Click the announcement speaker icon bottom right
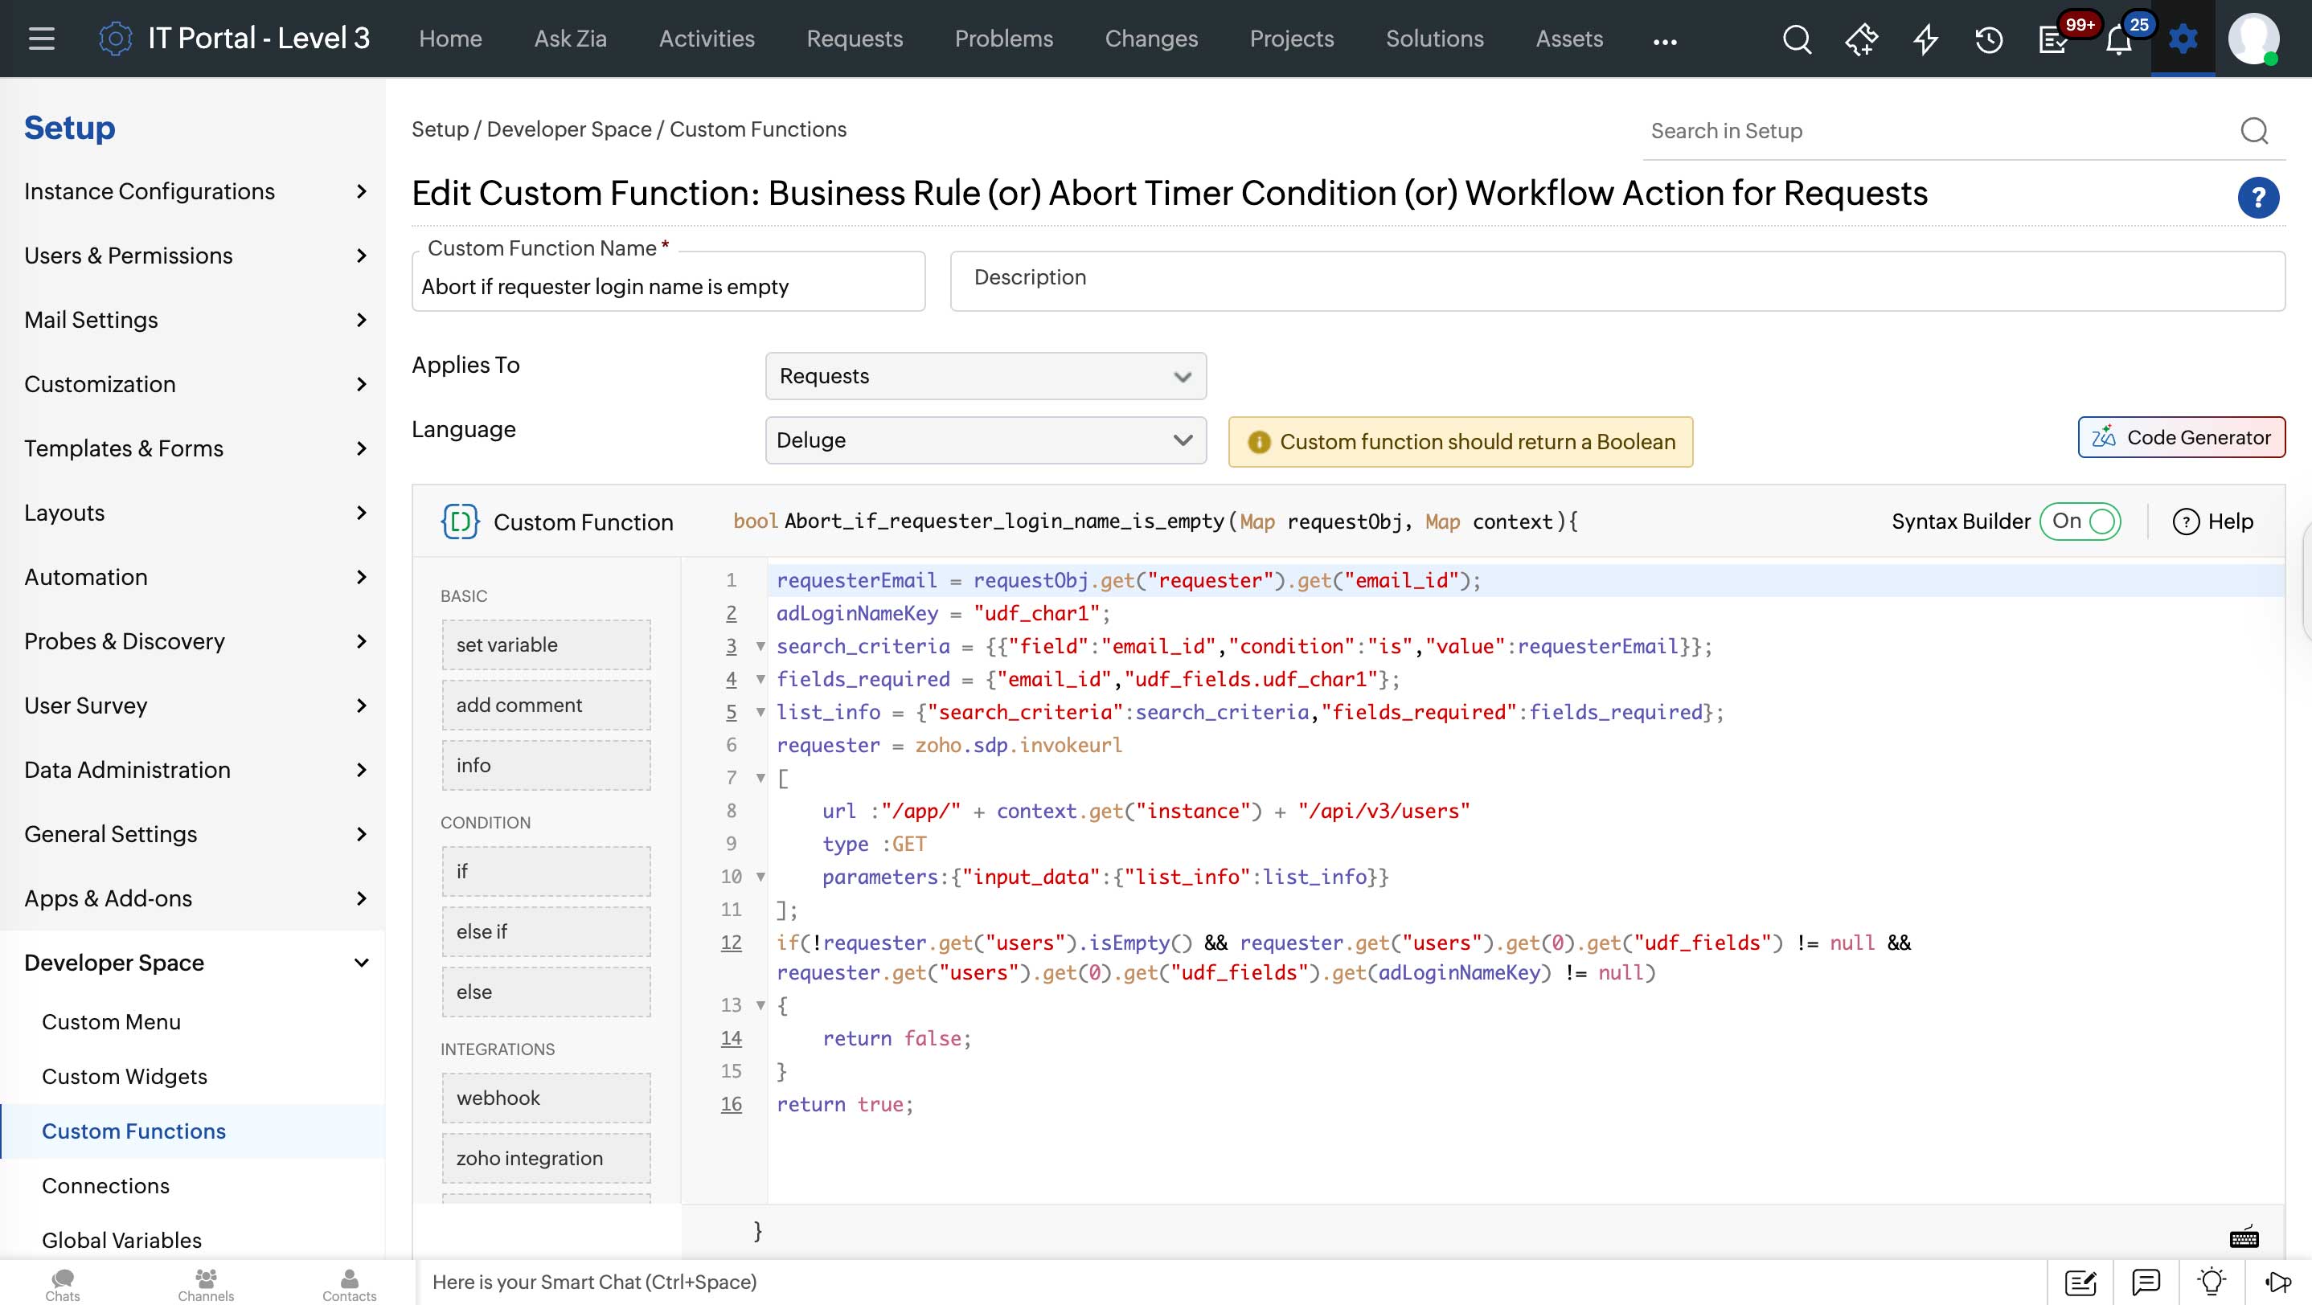Viewport: 2312px width, 1305px height. click(2278, 1282)
